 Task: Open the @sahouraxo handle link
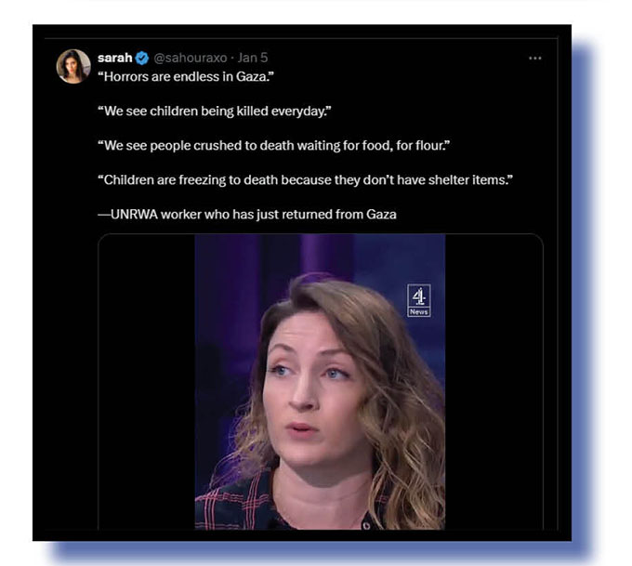(191, 58)
